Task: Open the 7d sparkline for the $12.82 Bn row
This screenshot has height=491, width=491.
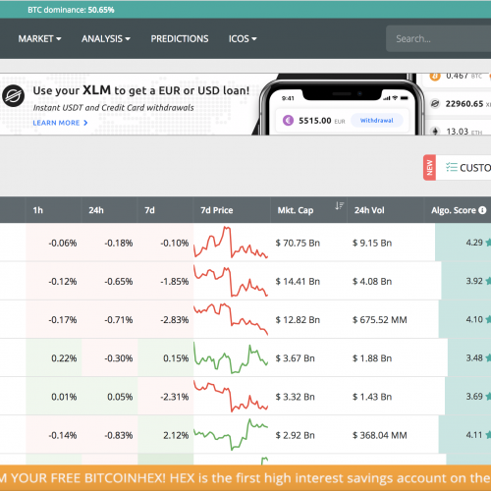Action: pos(231,319)
